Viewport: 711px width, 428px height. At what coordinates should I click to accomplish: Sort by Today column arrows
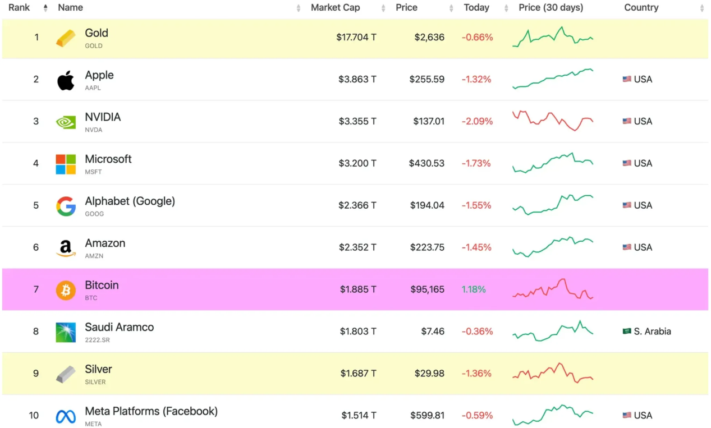[x=506, y=8]
